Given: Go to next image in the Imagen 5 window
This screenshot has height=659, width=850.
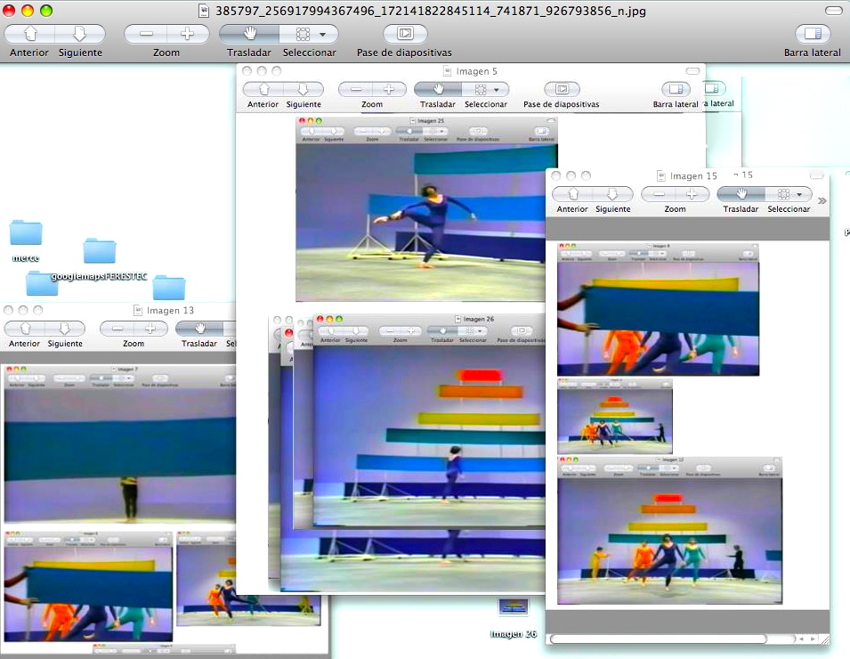Looking at the screenshot, I should [x=303, y=89].
